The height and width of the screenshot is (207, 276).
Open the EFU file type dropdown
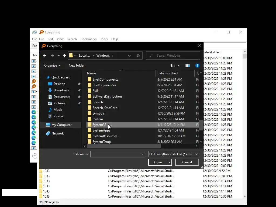(x=173, y=154)
